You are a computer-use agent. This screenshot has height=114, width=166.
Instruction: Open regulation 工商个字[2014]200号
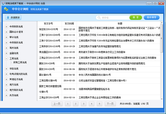click(x=50, y=35)
